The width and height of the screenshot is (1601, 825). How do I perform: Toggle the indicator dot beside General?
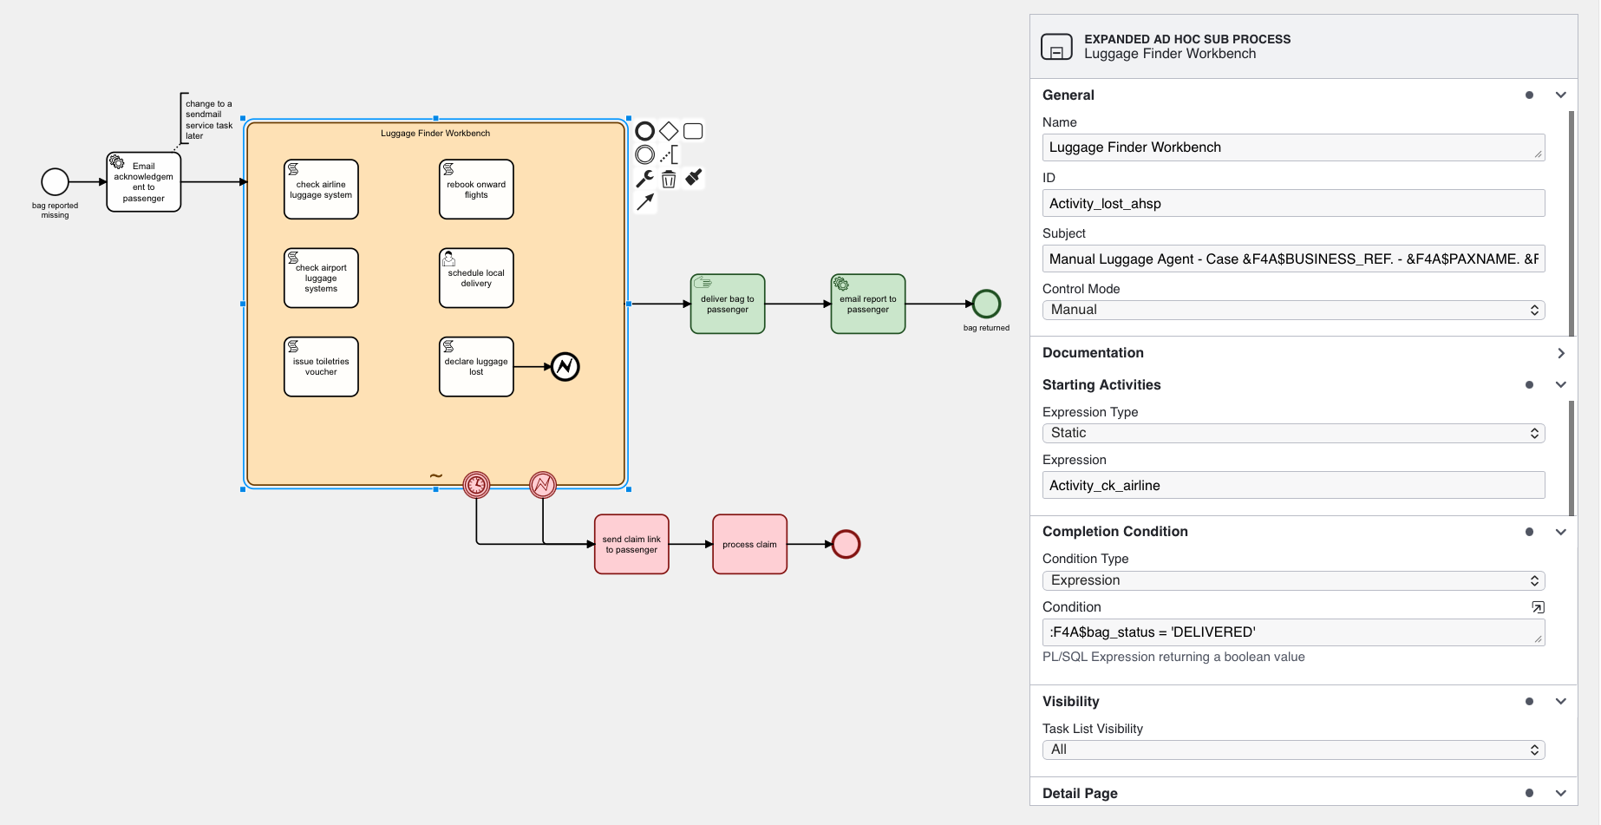[x=1529, y=95]
